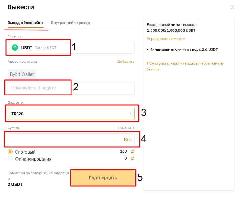Click the Добавить wallet address link
Screen dimensions: 242x197
click(126, 62)
